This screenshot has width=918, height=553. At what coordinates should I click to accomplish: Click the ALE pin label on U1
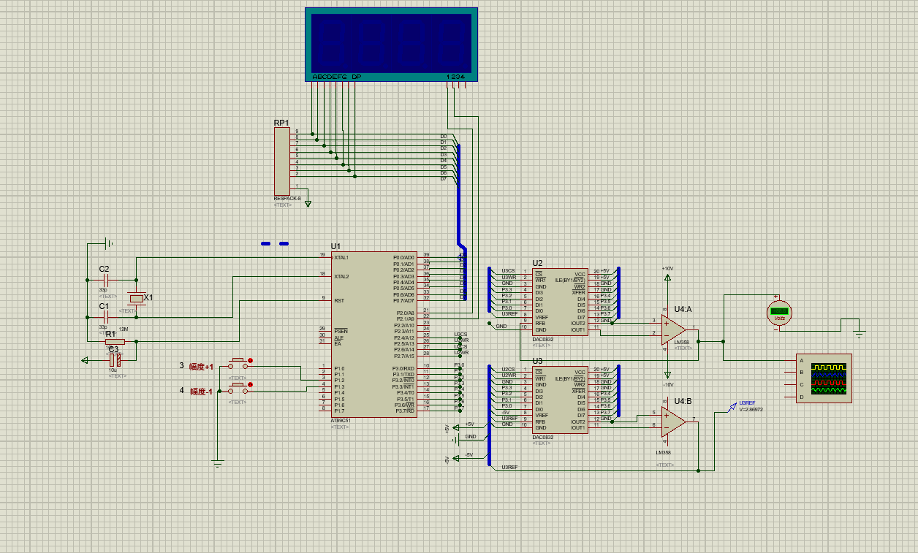point(338,337)
